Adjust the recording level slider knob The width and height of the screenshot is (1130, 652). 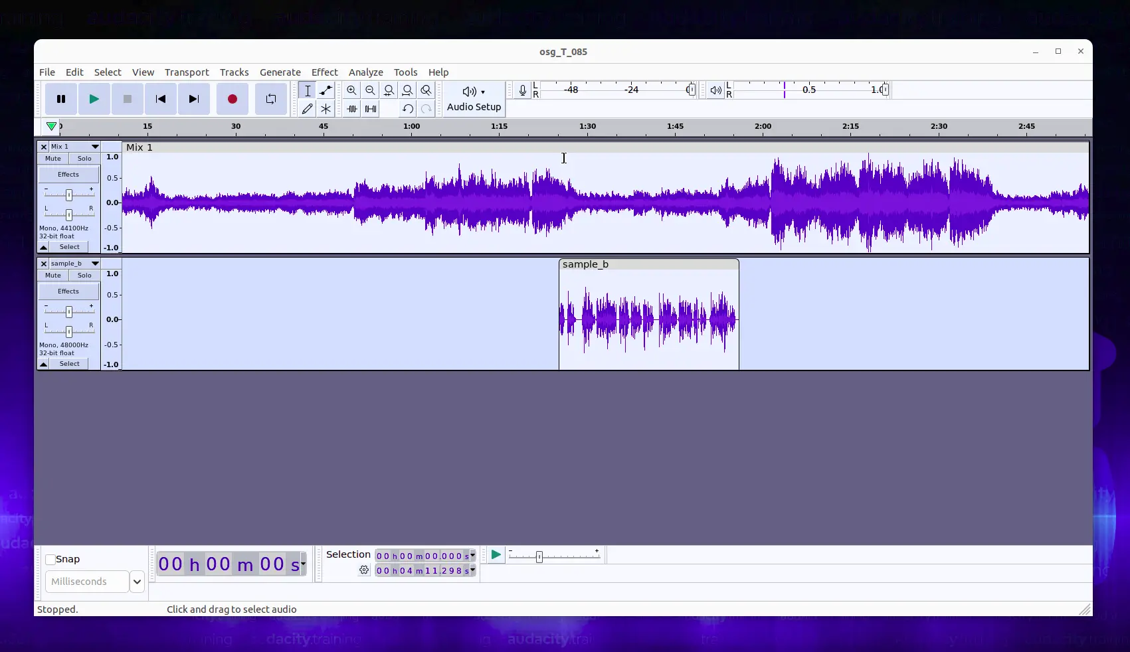click(692, 90)
